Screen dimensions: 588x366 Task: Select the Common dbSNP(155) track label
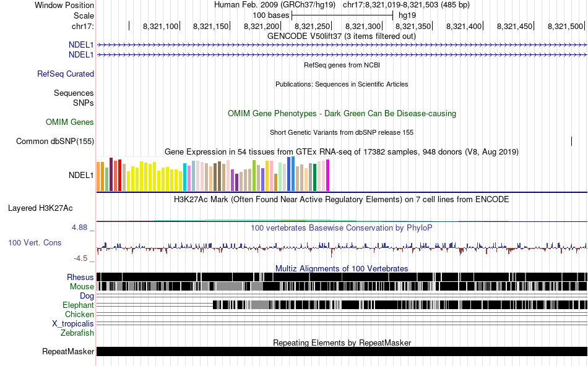[x=55, y=141]
